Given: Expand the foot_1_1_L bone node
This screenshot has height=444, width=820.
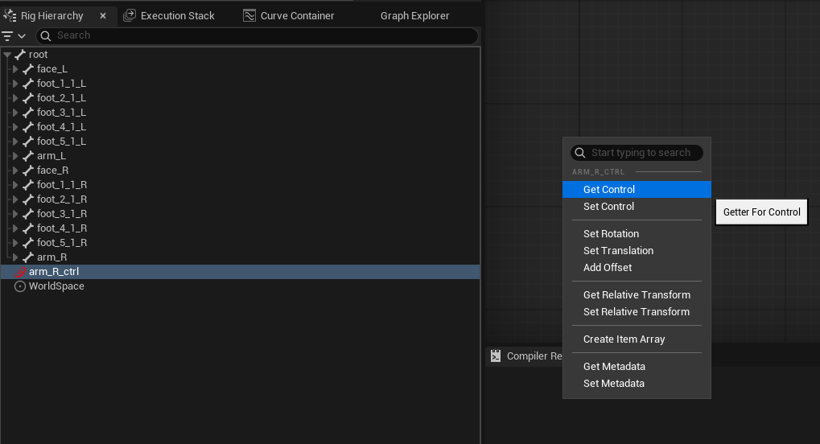Looking at the screenshot, I should pos(15,84).
